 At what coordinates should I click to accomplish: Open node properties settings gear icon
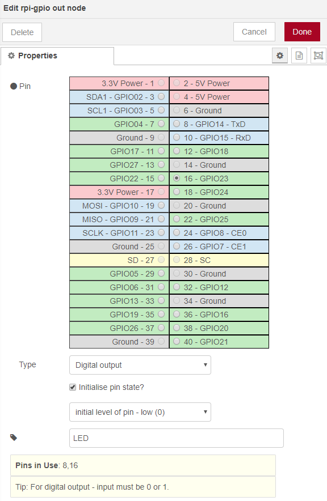pos(280,56)
